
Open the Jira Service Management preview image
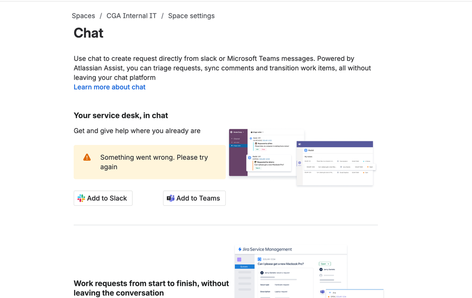(x=309, y=272)
